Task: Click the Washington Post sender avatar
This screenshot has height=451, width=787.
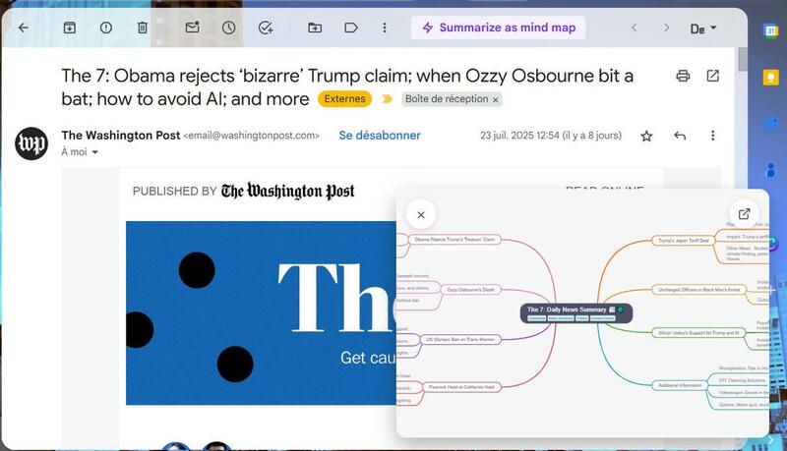Action: tap(31, 143)
